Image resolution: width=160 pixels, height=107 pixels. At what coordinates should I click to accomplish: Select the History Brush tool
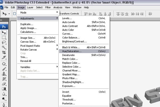[4, 79]
